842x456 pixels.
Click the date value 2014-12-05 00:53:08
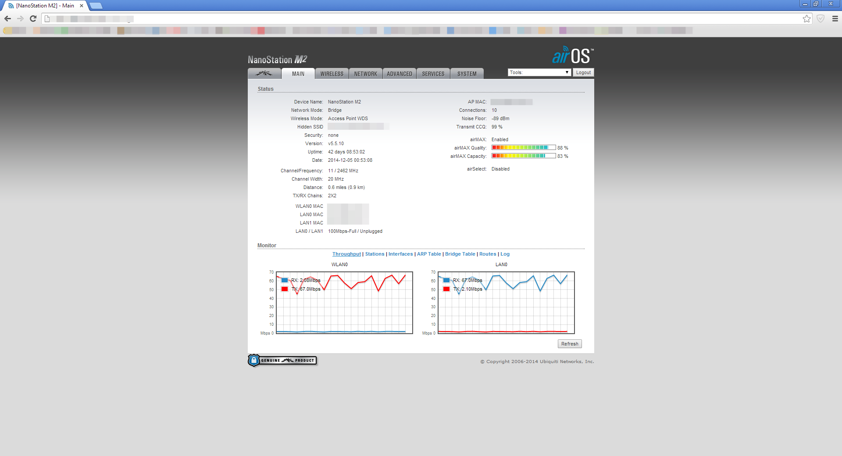350,160
